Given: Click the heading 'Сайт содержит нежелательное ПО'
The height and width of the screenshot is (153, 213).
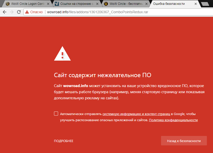Looking at the screenshot, I should pos(103,75).
